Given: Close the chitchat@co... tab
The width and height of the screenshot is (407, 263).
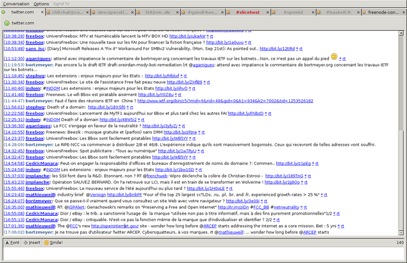Looking at the screenshot, I should [87, 12].
